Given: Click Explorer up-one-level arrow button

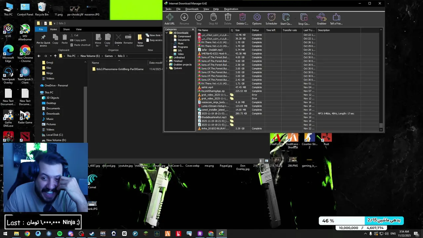Looking at the screenshot, I should point(55,56).
